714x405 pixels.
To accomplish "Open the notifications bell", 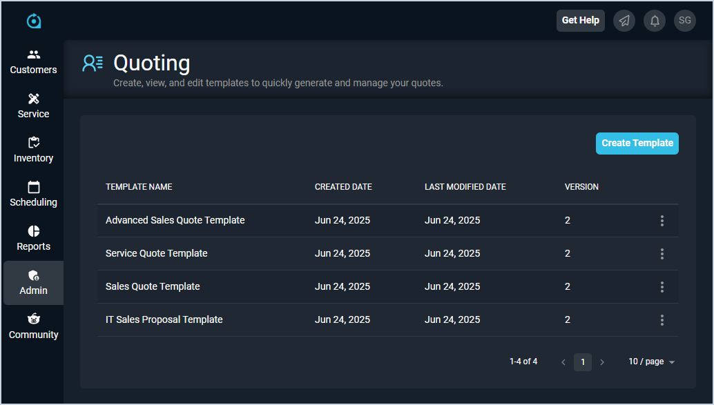I will coord(655,21).
